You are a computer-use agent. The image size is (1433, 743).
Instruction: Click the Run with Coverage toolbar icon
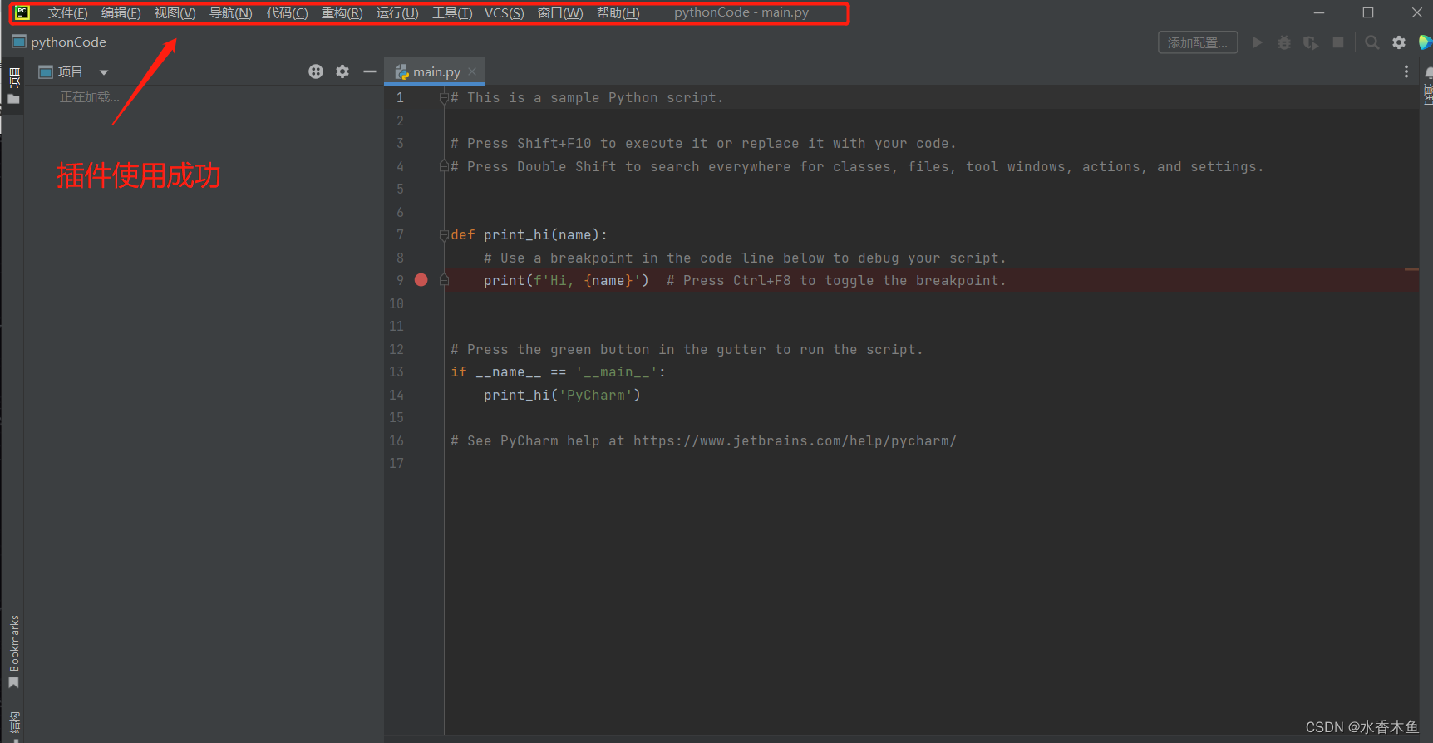coord(1311,42)
